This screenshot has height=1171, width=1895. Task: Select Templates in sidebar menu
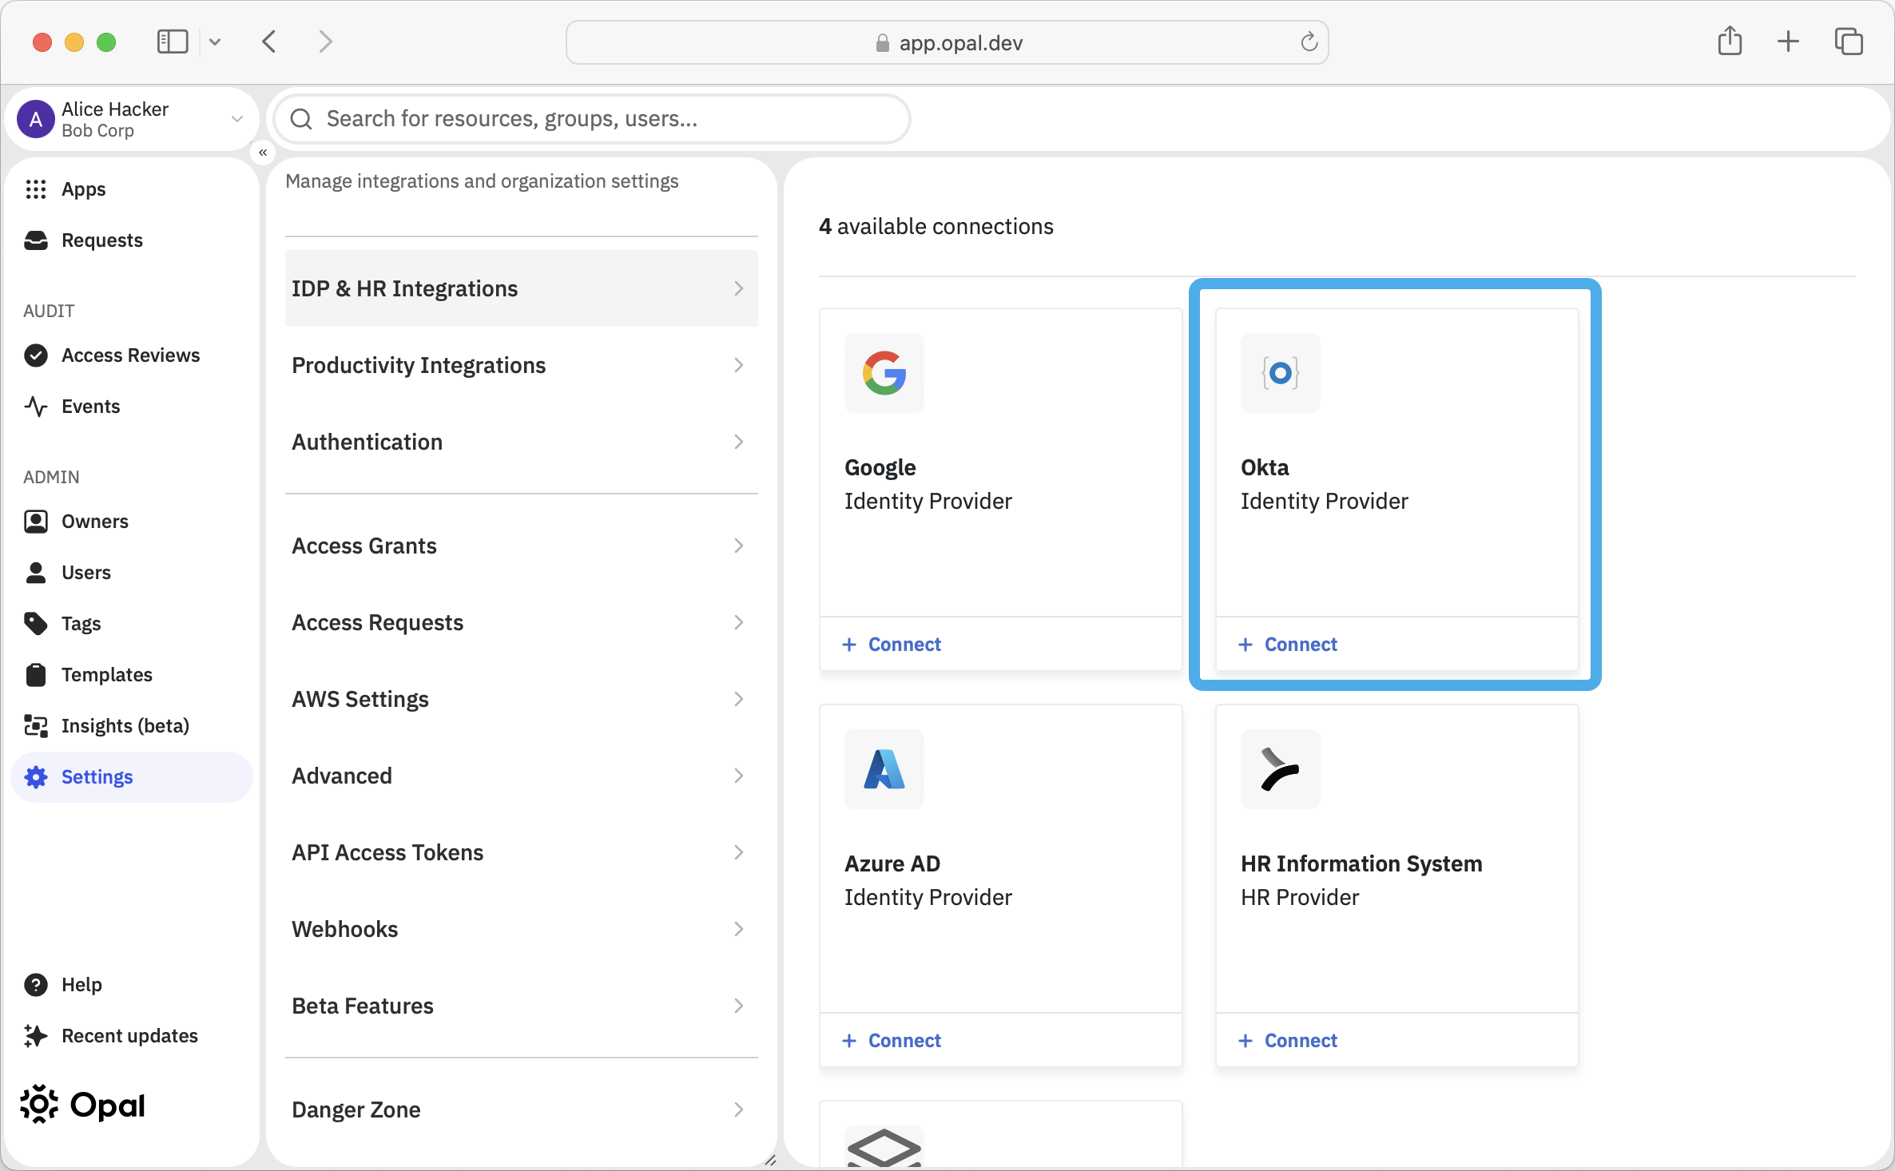(132, 675)
